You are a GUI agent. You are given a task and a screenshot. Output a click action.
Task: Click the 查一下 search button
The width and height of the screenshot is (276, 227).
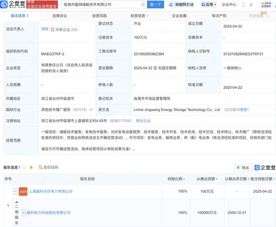tap(155, 5)
